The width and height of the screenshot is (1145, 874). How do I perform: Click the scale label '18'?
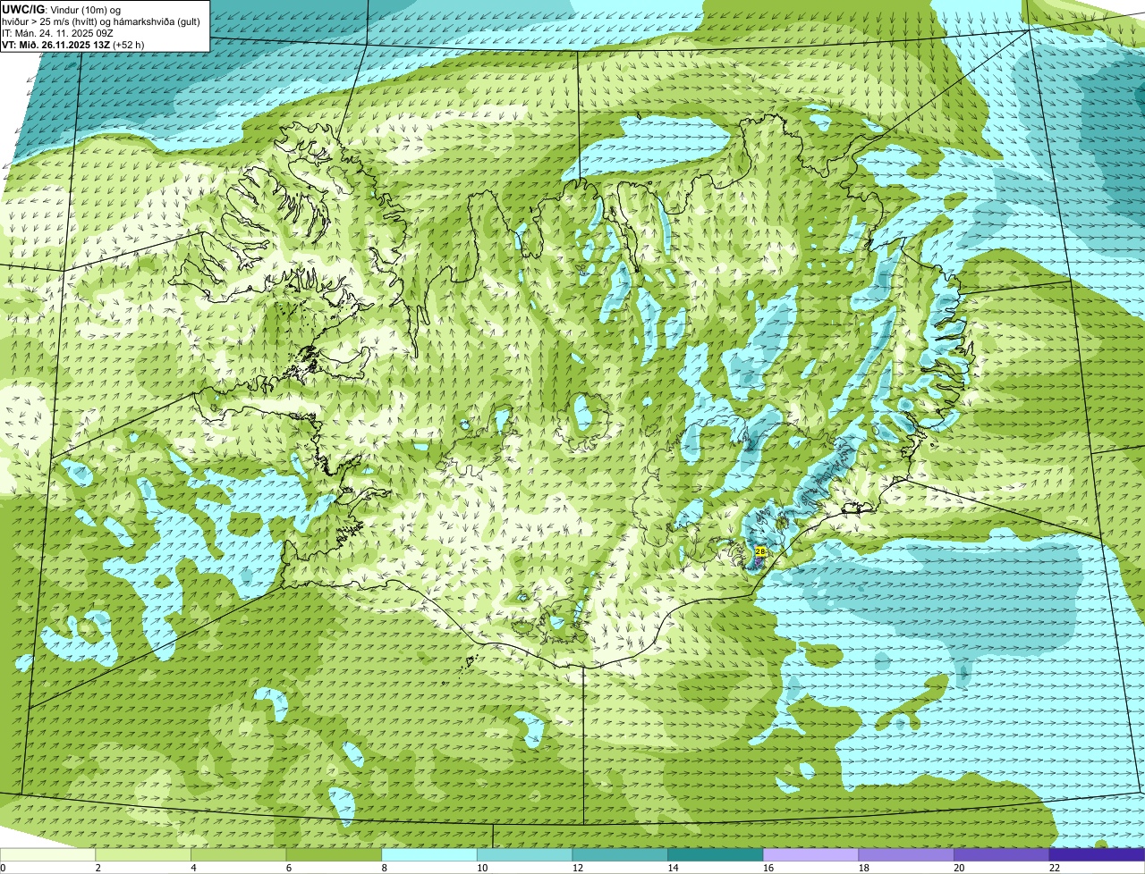tap(864, 868)
